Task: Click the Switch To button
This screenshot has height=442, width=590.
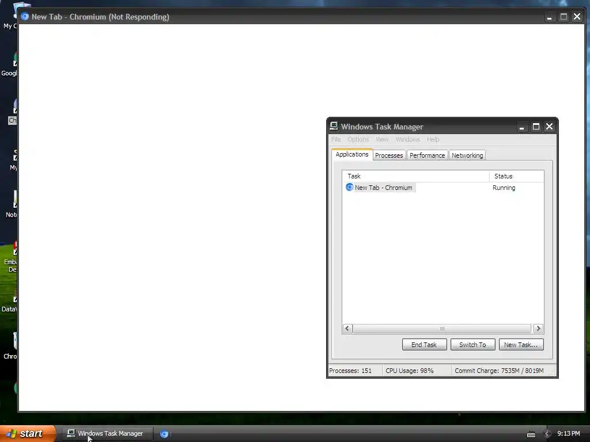Action: click(472, 345)
